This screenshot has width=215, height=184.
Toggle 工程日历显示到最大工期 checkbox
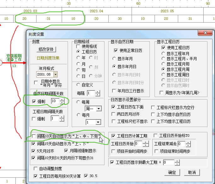tap(112, 163)
